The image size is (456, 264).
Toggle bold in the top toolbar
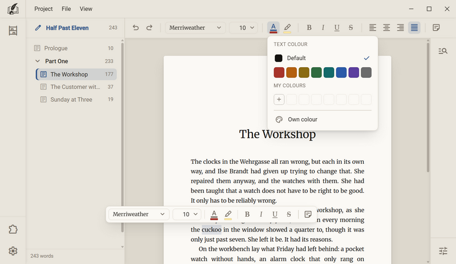[309, 27]
